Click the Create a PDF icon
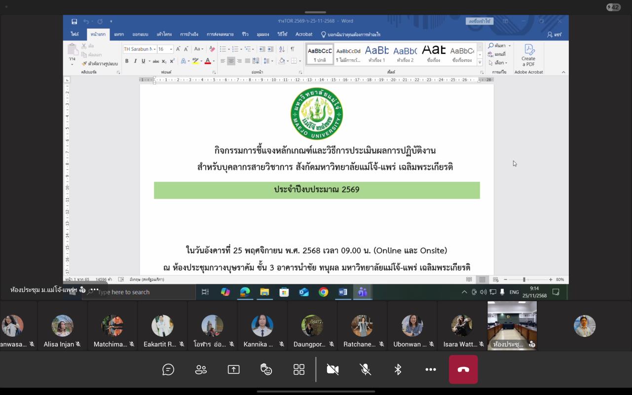 click(x=528, y=54)
